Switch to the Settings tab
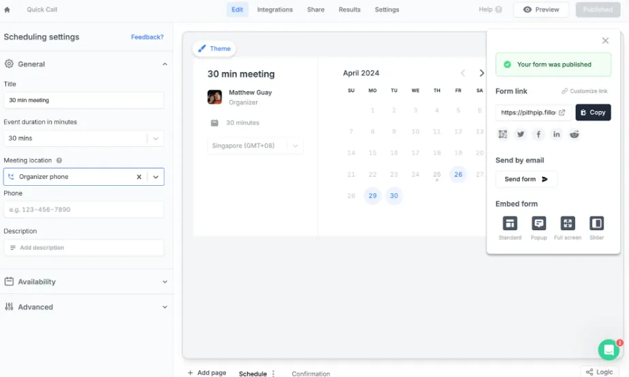The height and width of the screenshot is (377, 629). tap(387, 10)
